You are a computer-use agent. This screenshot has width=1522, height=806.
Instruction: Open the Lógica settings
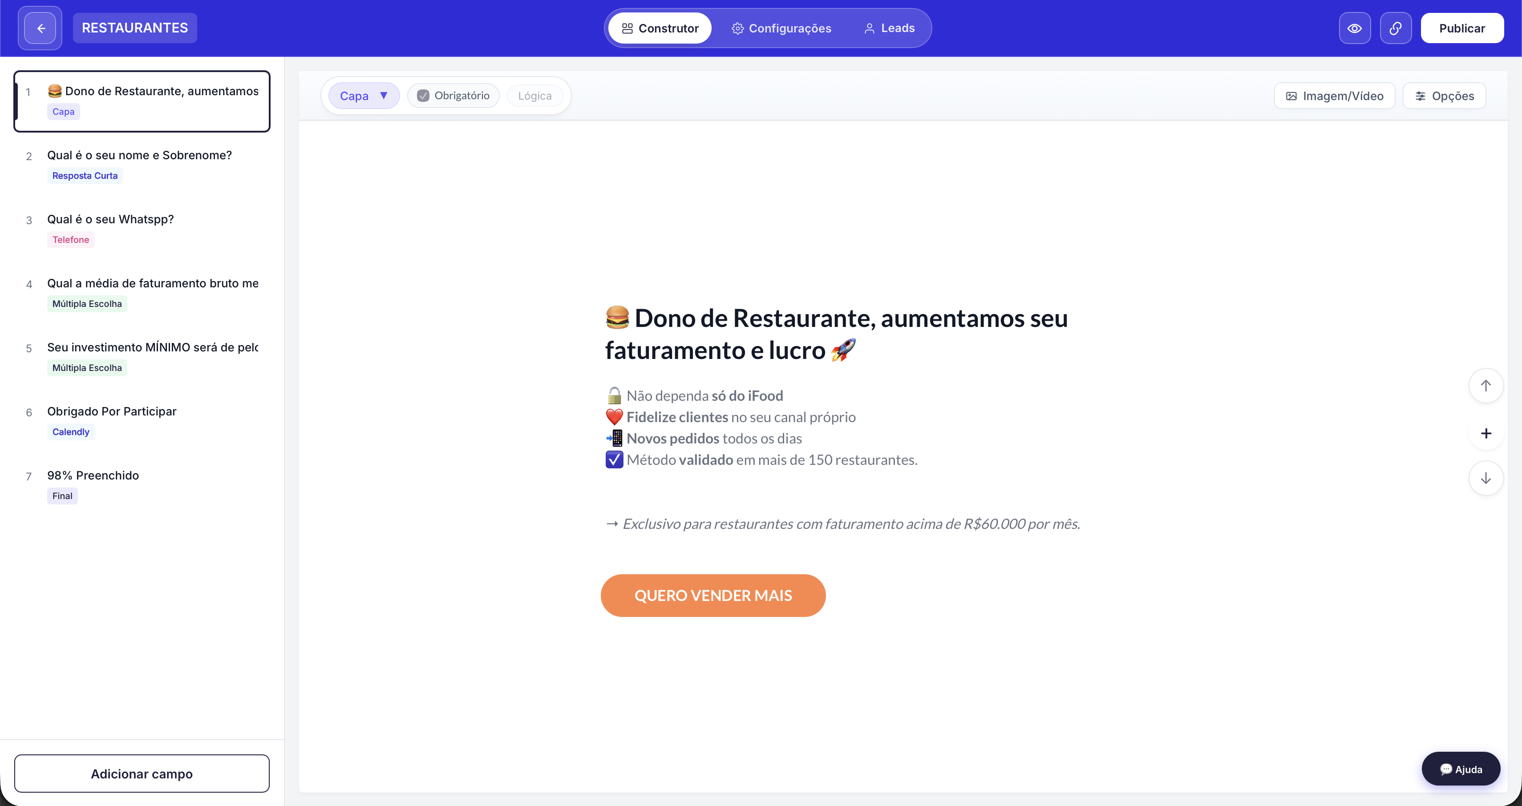(x=534, y=96)
